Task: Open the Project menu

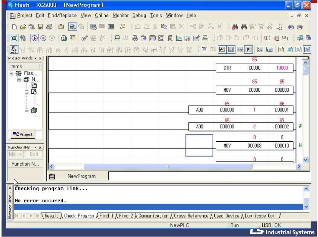Action: pyautogui.click(x=25, y=16)
